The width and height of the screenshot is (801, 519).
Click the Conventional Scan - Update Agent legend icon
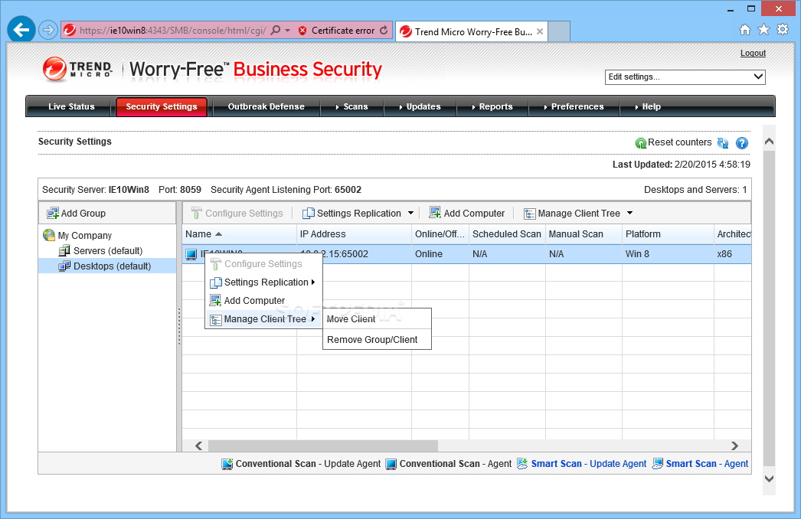click(227, 463)
